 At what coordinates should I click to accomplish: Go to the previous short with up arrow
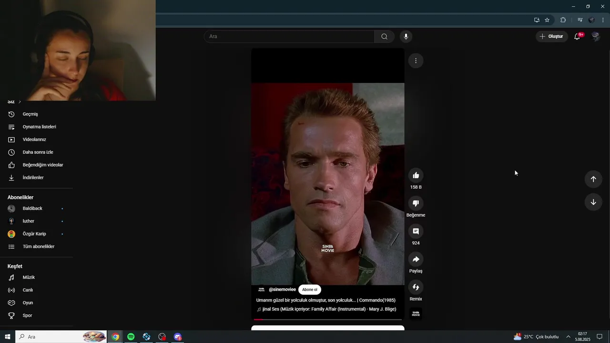[x=593, y=179]
